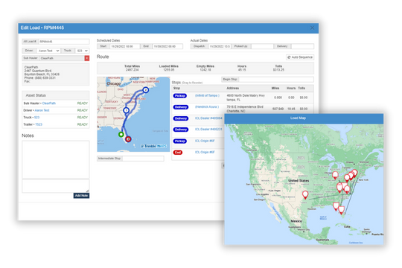Open the Driver dropdown showing Aaron Test
The width and height of the screenshot is (402, 268).
point(48,51)
